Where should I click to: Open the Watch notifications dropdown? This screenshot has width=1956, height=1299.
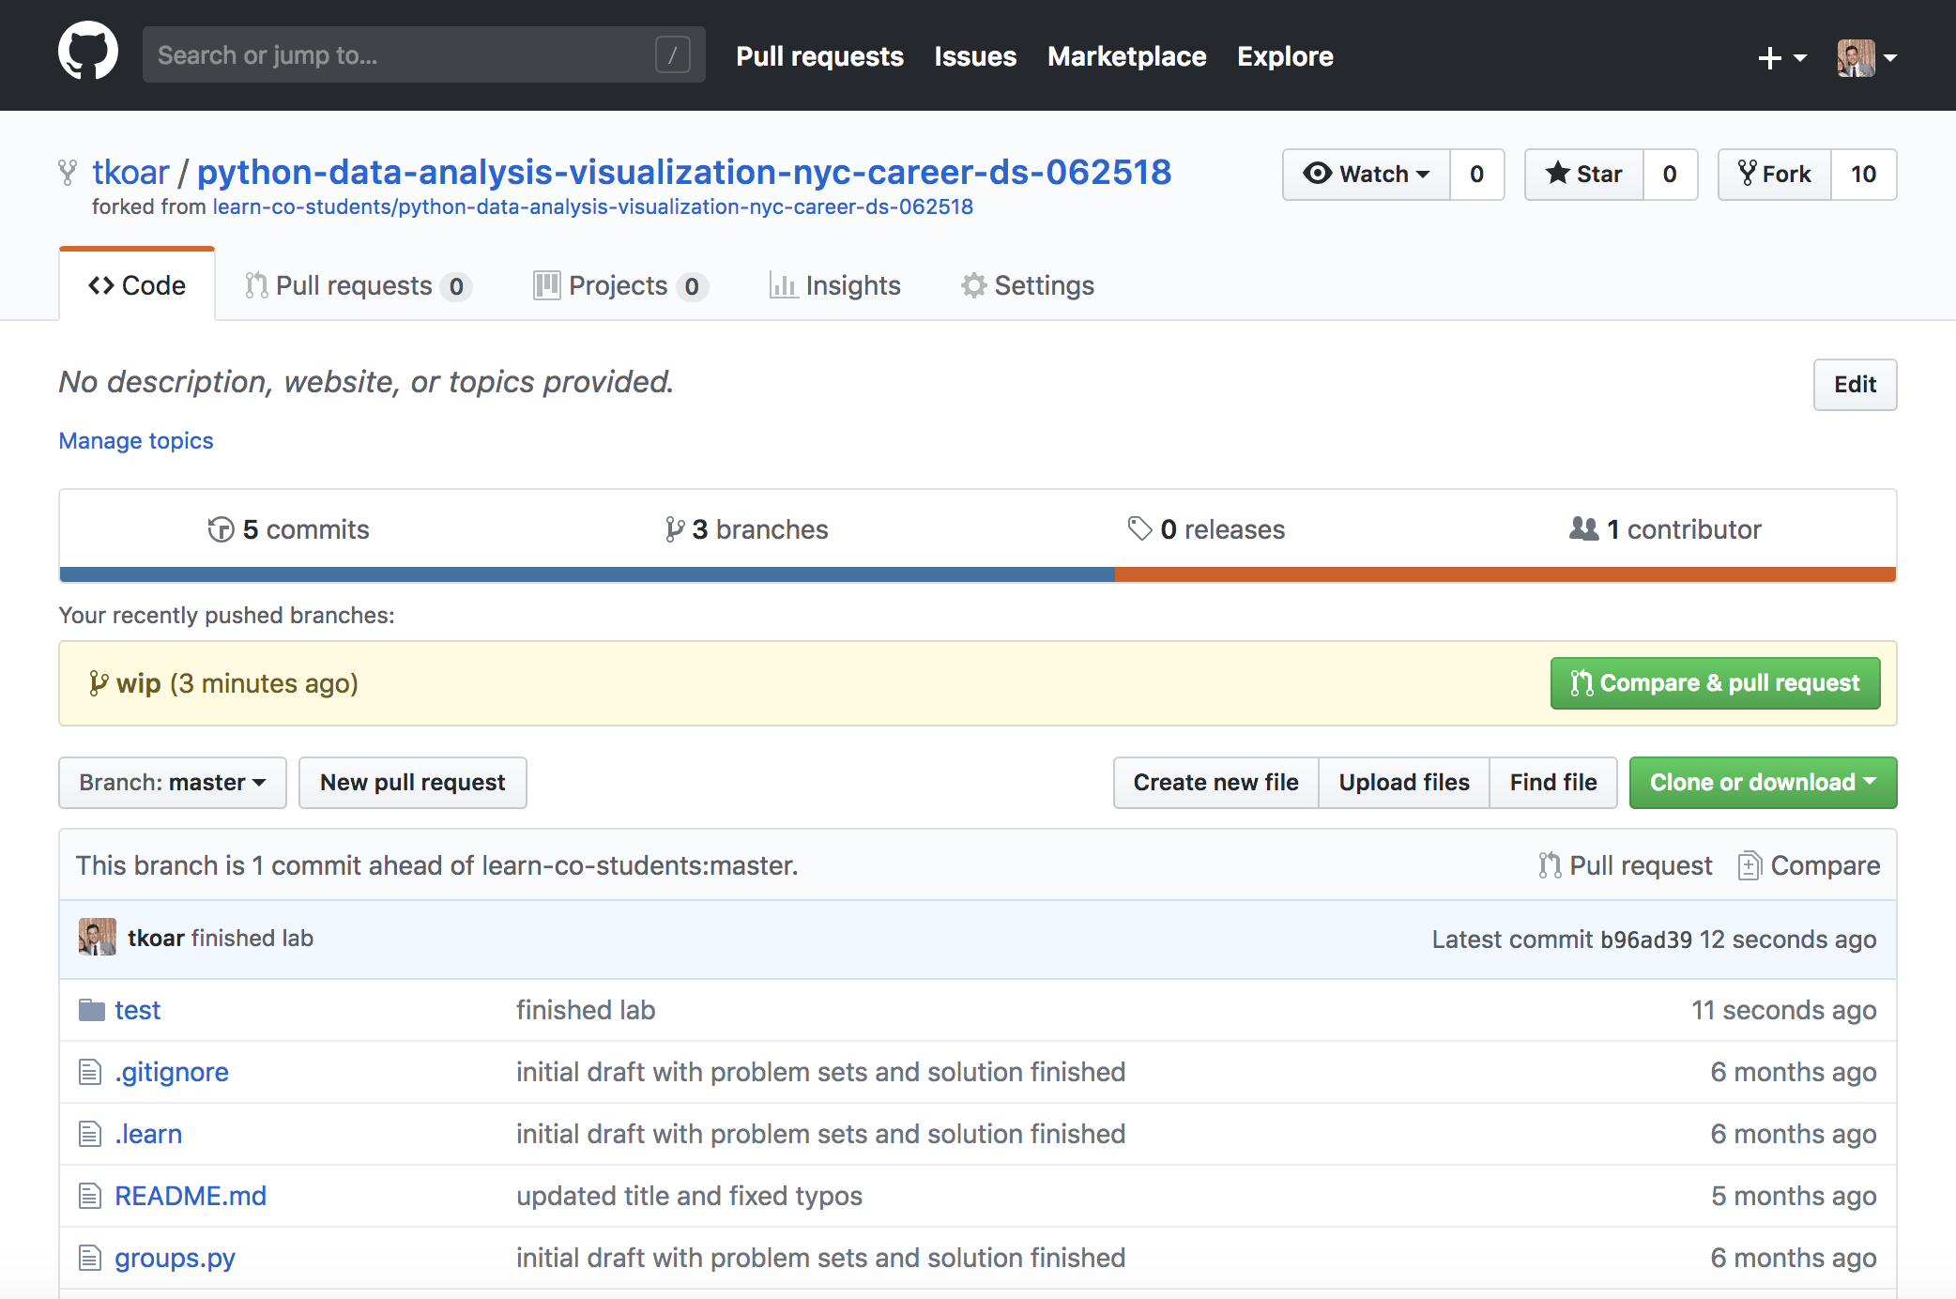[1367, 175]
